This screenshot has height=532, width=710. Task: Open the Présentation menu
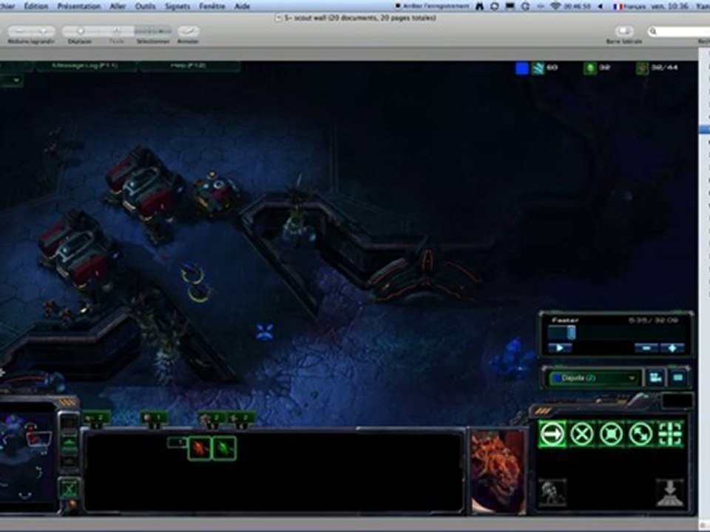pyautogui.click(x=79, y=6)
